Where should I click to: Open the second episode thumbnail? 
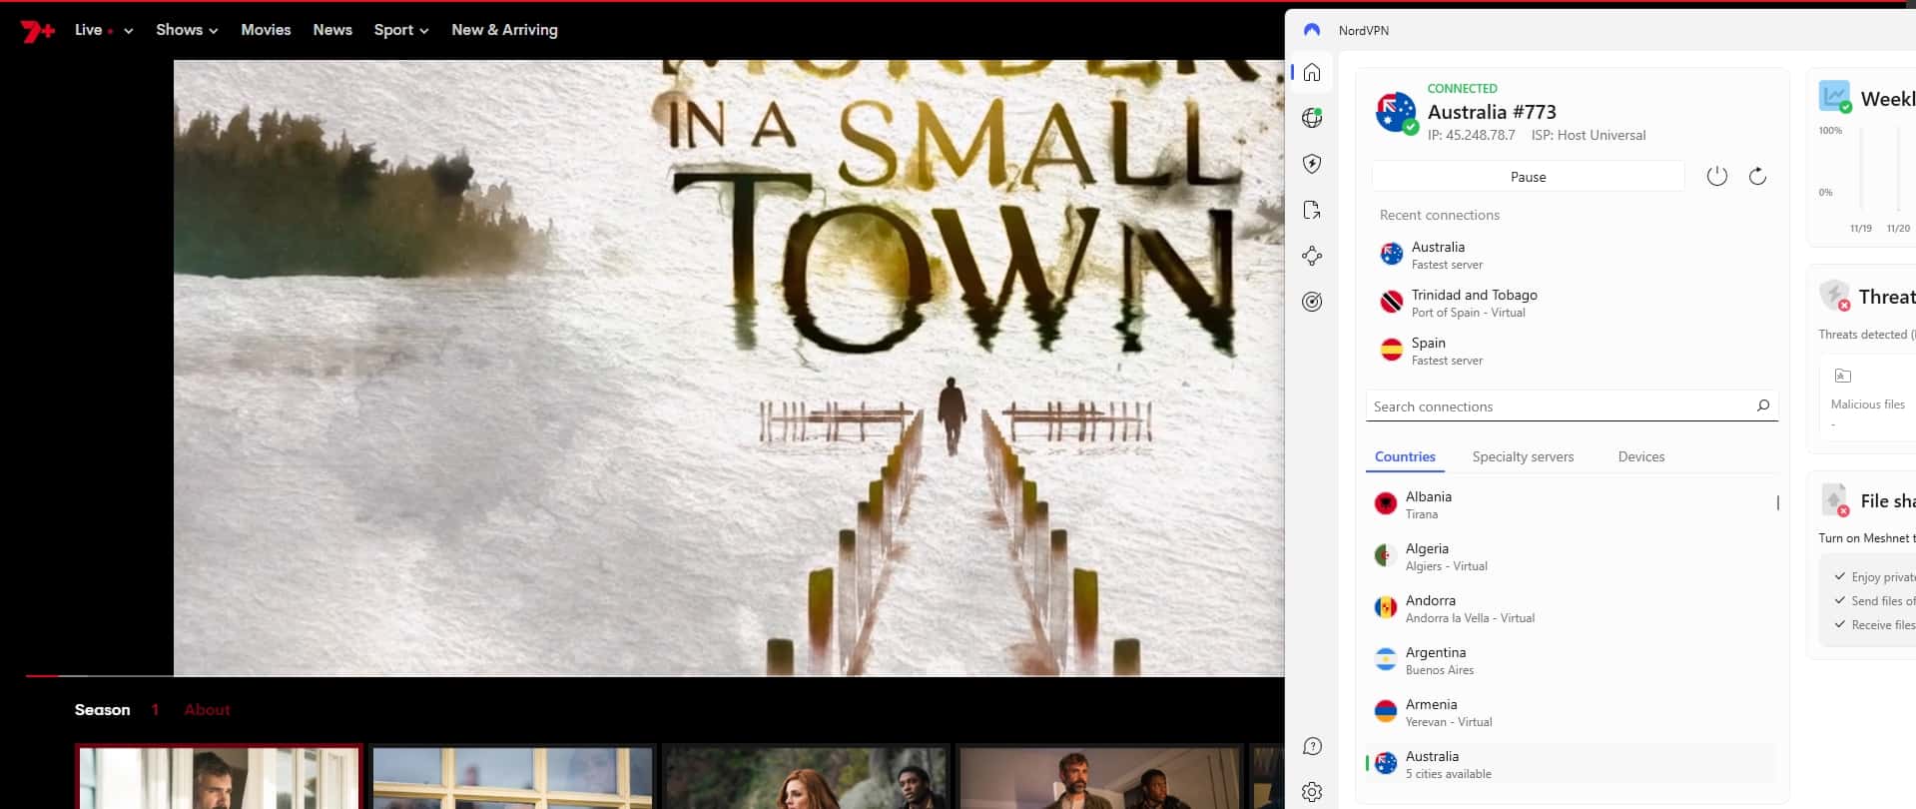tap(512, 776)
